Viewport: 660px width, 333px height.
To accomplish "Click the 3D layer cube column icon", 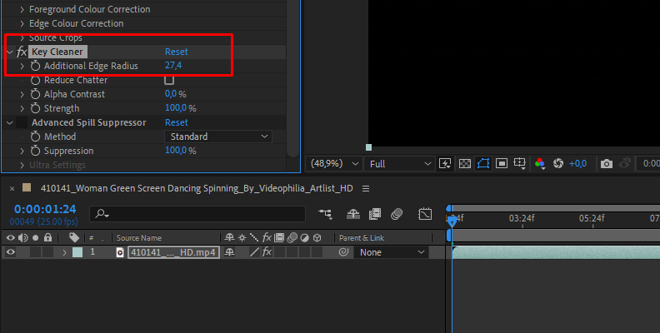I will pos(317,237).
